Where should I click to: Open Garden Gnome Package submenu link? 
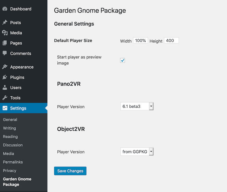17,182
